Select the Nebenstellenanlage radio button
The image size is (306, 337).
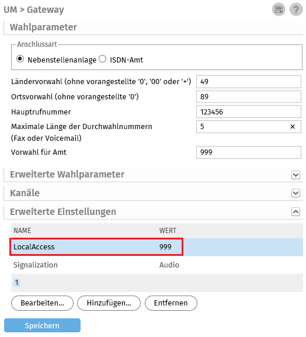point(20,59)
